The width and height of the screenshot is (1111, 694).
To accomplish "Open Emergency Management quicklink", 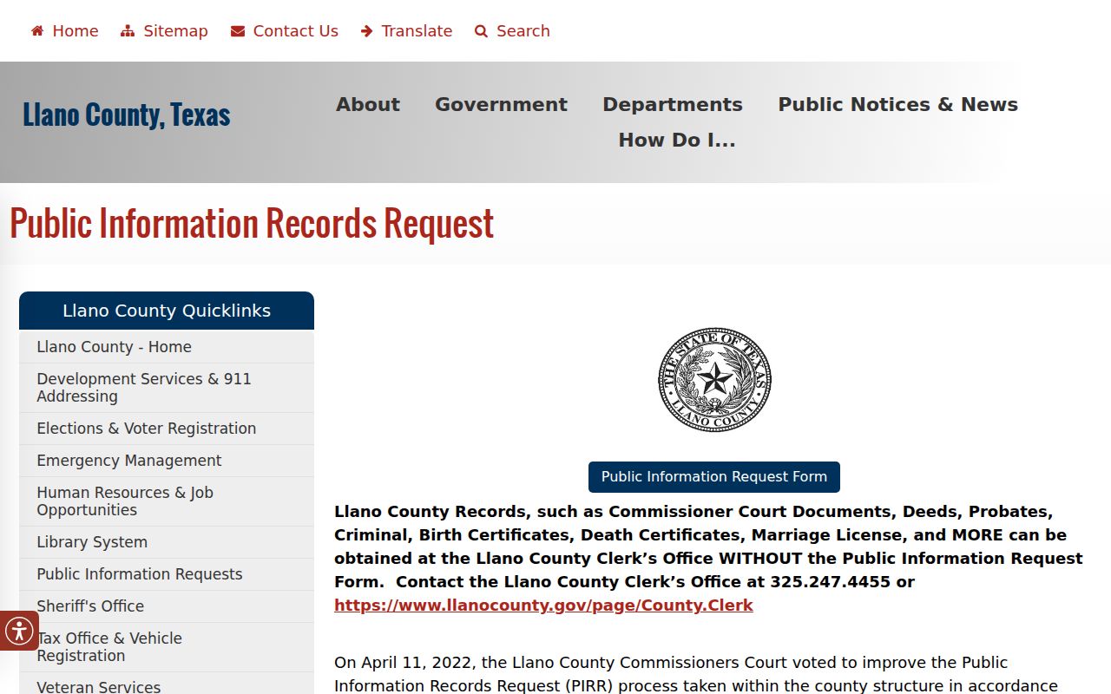I will 167,461.
